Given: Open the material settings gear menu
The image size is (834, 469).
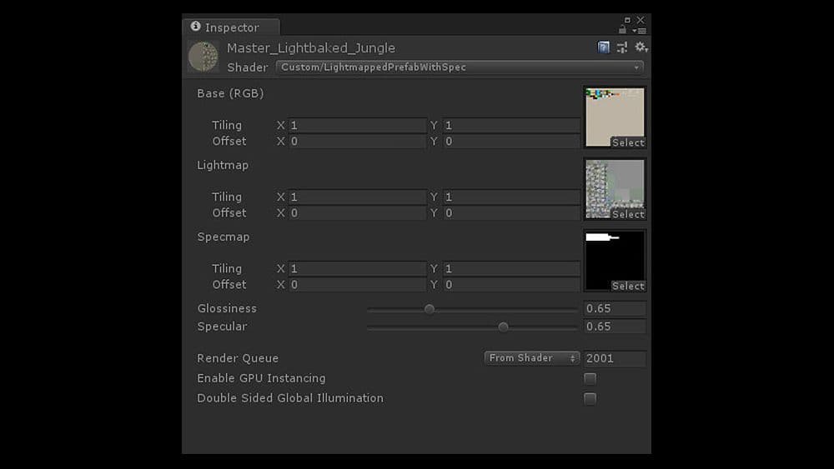Looking at the screenshot, I should (641, 47).
